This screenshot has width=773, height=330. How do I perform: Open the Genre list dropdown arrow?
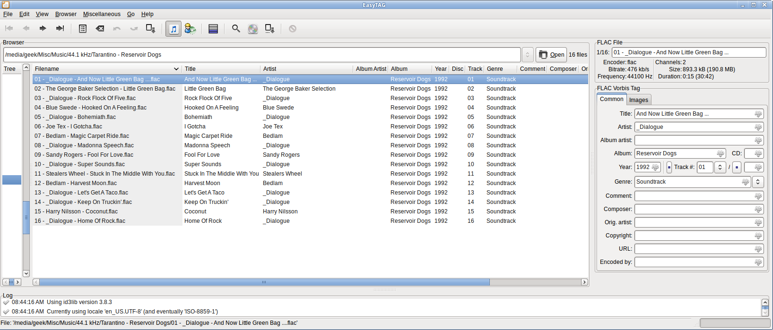pyautogui.click(x=758, y=182)
